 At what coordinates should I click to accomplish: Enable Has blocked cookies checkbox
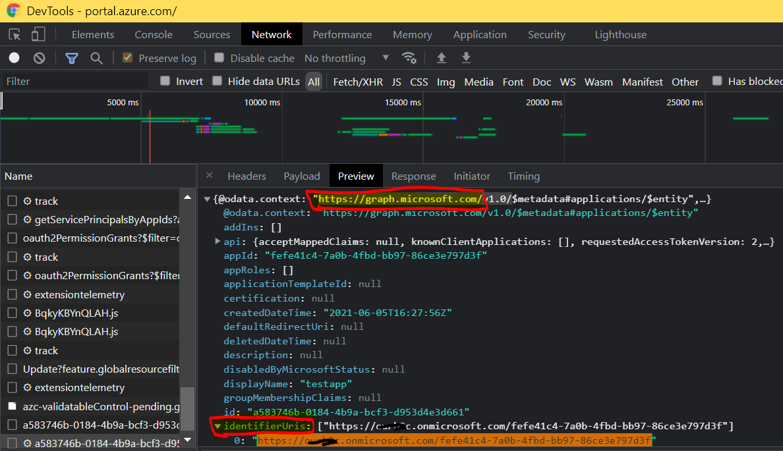click(717, 81)
